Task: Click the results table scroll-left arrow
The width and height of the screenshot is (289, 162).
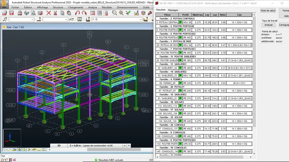Action: [157, 157]
